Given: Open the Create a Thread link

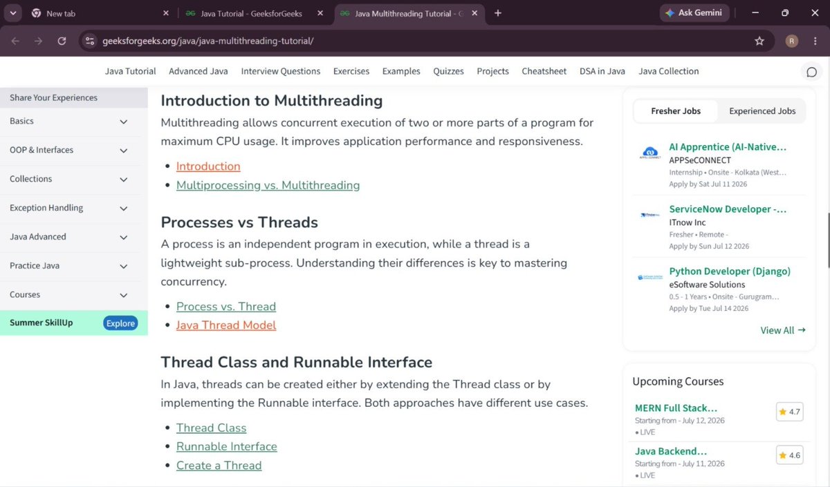Looking at the screenshot, I should 219,466.
